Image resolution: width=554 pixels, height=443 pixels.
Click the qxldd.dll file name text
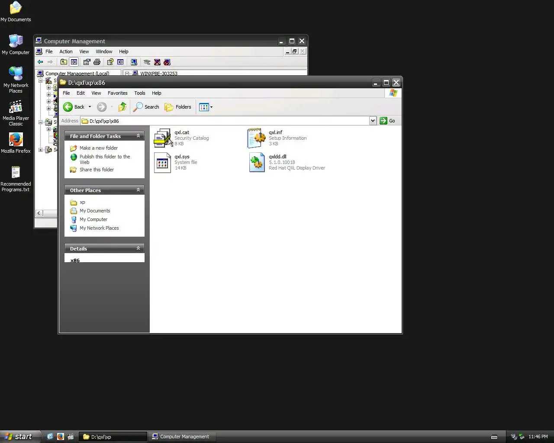pos(277,157)
